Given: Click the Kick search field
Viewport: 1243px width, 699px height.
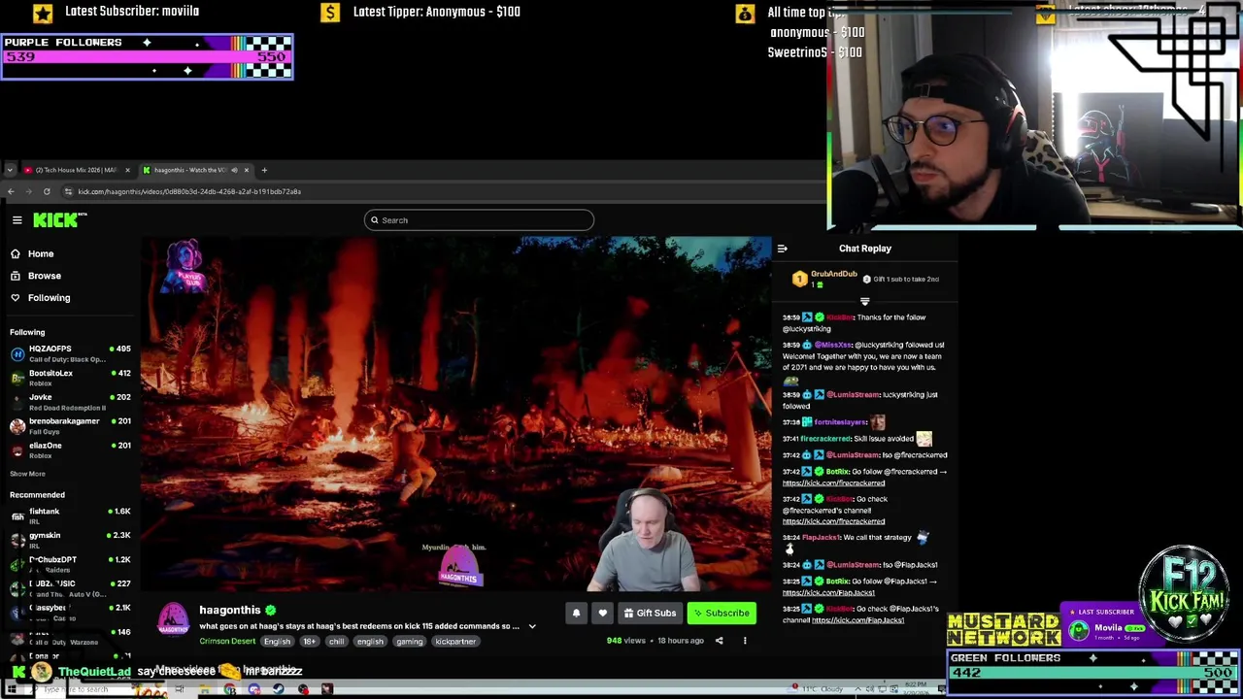Looking at the screenshot, I should point(479,220).
